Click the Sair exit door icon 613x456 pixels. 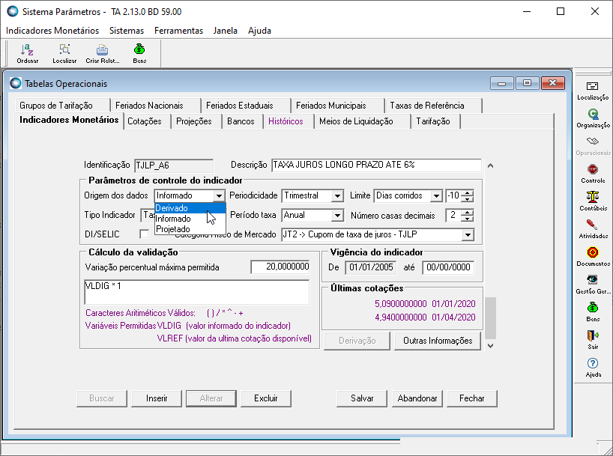tap(593, 340)
